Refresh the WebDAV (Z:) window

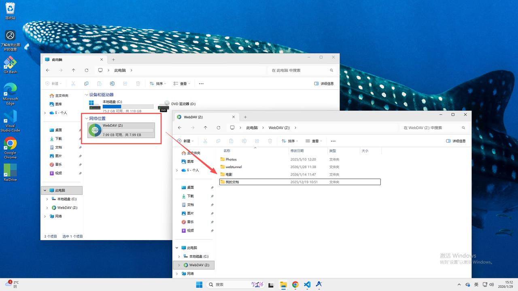(219, 128)
